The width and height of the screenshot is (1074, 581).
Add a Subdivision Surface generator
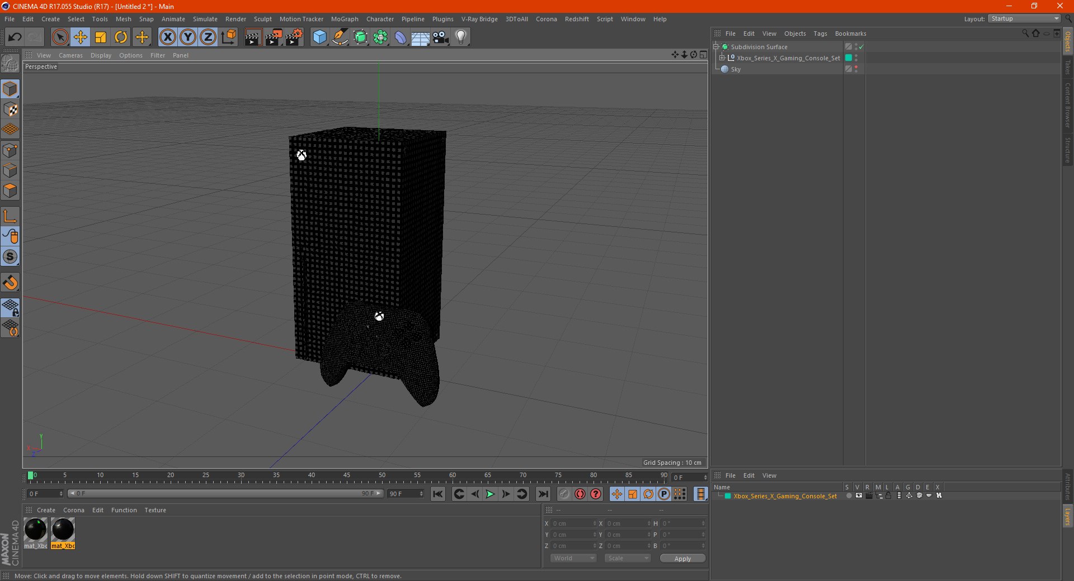point(360,37)
